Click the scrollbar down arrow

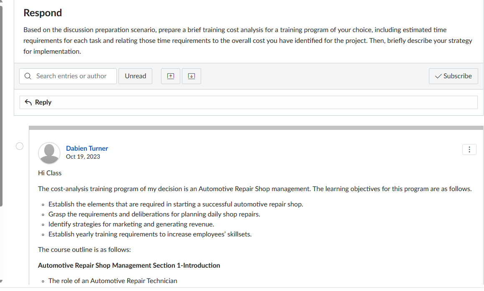point(1,281)
